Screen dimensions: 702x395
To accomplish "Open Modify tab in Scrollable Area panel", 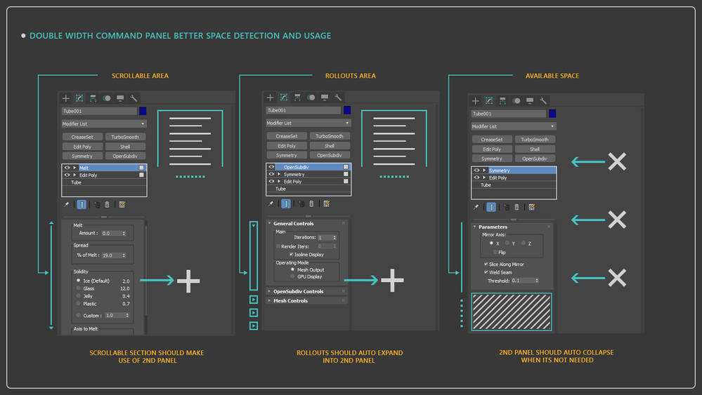I will pyautogui.click(x=79, y=98).
